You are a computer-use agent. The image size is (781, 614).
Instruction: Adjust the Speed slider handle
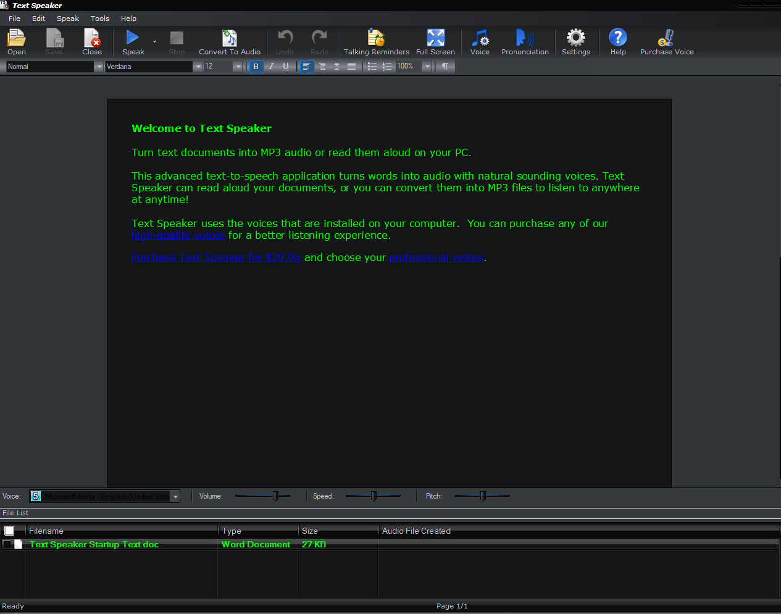point(374,496)
